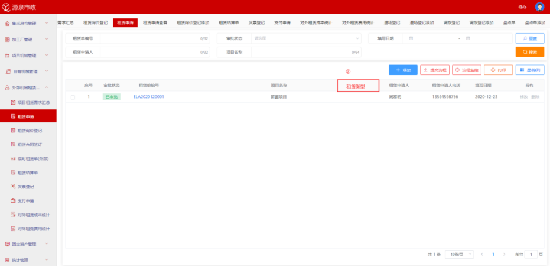Open the 审批状态 select dropdown

tap(305, 38)
